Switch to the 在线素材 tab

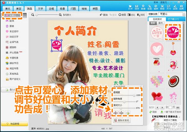click(157, 19)
